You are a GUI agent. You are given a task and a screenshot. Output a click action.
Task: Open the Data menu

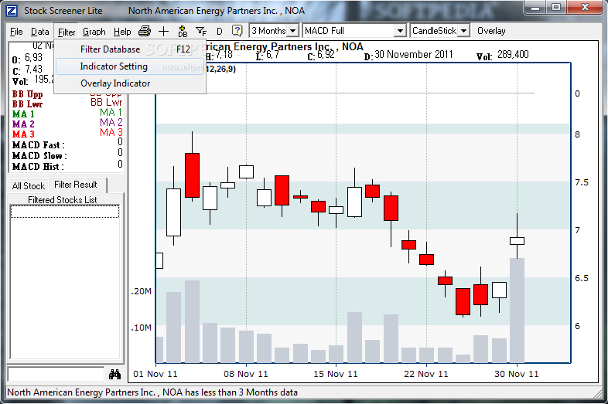point(40,32)
